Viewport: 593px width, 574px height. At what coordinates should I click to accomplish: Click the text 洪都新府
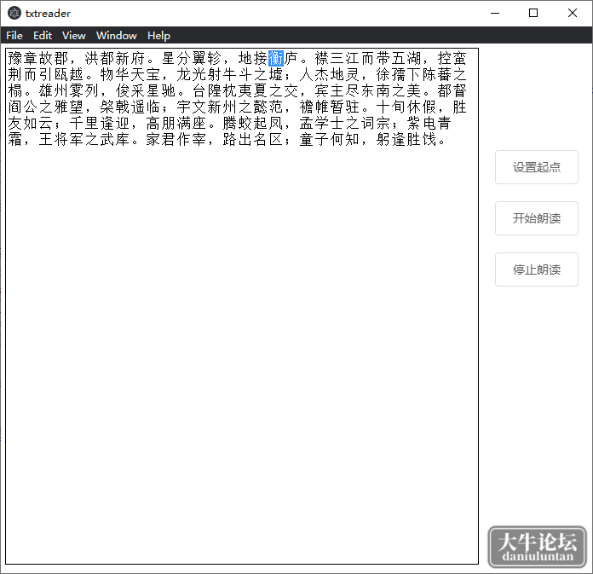115,58
